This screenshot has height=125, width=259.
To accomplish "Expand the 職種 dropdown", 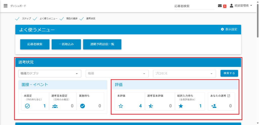I will 117,73.
